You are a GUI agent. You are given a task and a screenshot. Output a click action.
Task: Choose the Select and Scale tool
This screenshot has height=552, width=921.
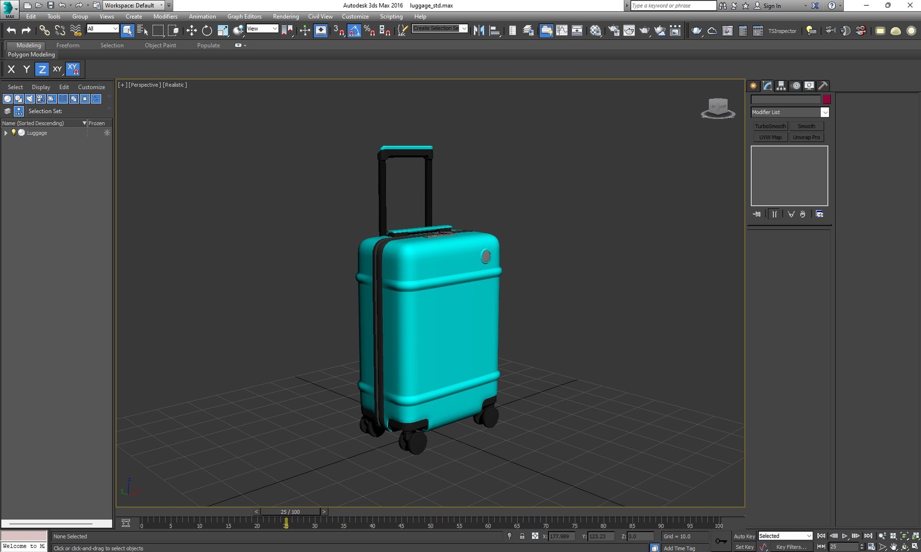pyautogui.click(x=222, y=31)
